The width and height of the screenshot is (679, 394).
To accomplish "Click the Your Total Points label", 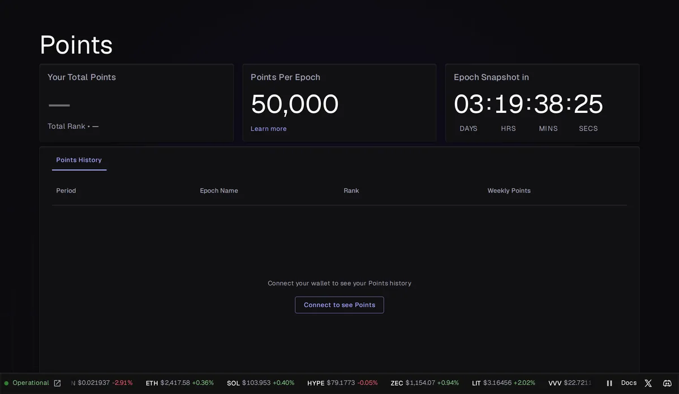I will [x=81, y=77].
